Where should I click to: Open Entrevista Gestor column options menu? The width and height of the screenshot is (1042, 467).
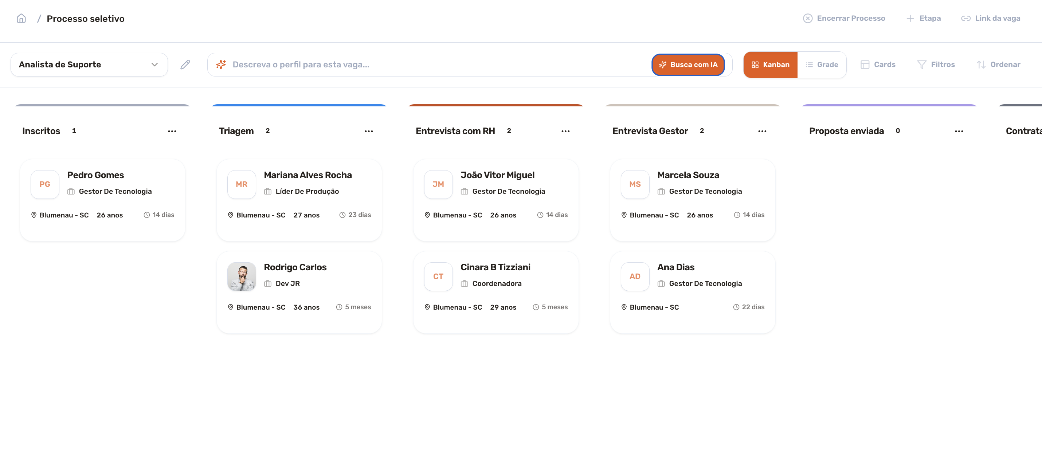(x=762, y=131)
